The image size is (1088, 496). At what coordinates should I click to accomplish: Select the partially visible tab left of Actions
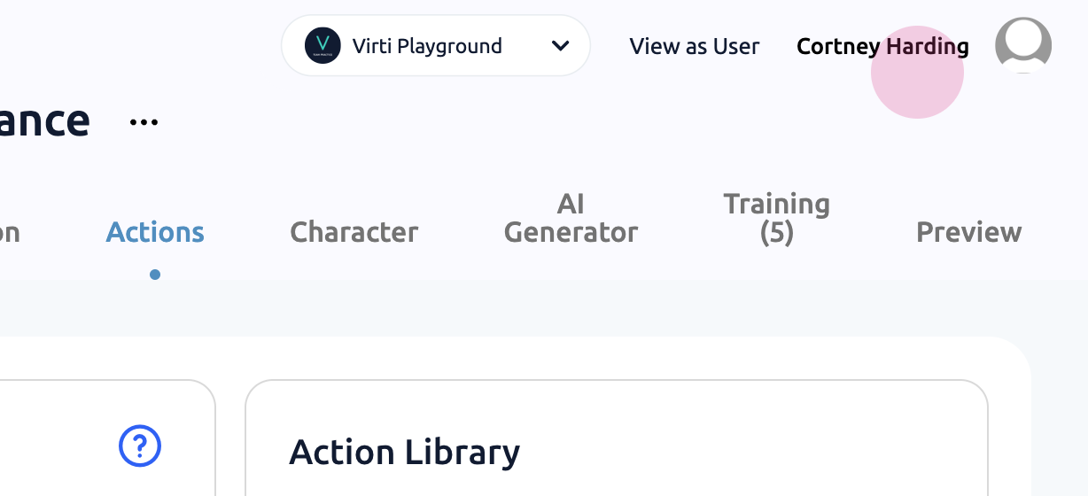pyautogui.click(x=9, y=232)
